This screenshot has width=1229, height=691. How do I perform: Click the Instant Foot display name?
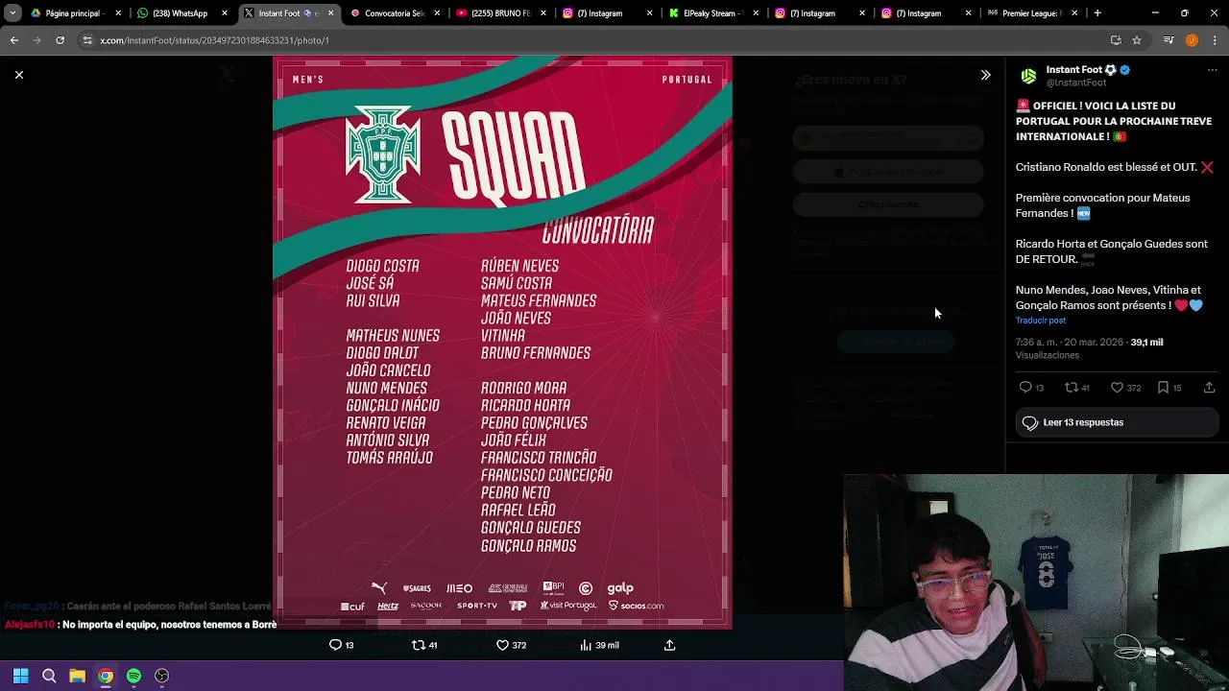pos(1073,70)
